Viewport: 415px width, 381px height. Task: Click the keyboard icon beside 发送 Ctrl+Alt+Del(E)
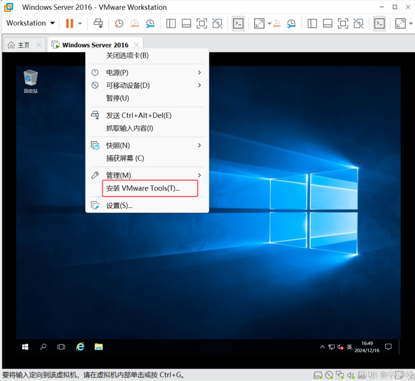(95, 115)
